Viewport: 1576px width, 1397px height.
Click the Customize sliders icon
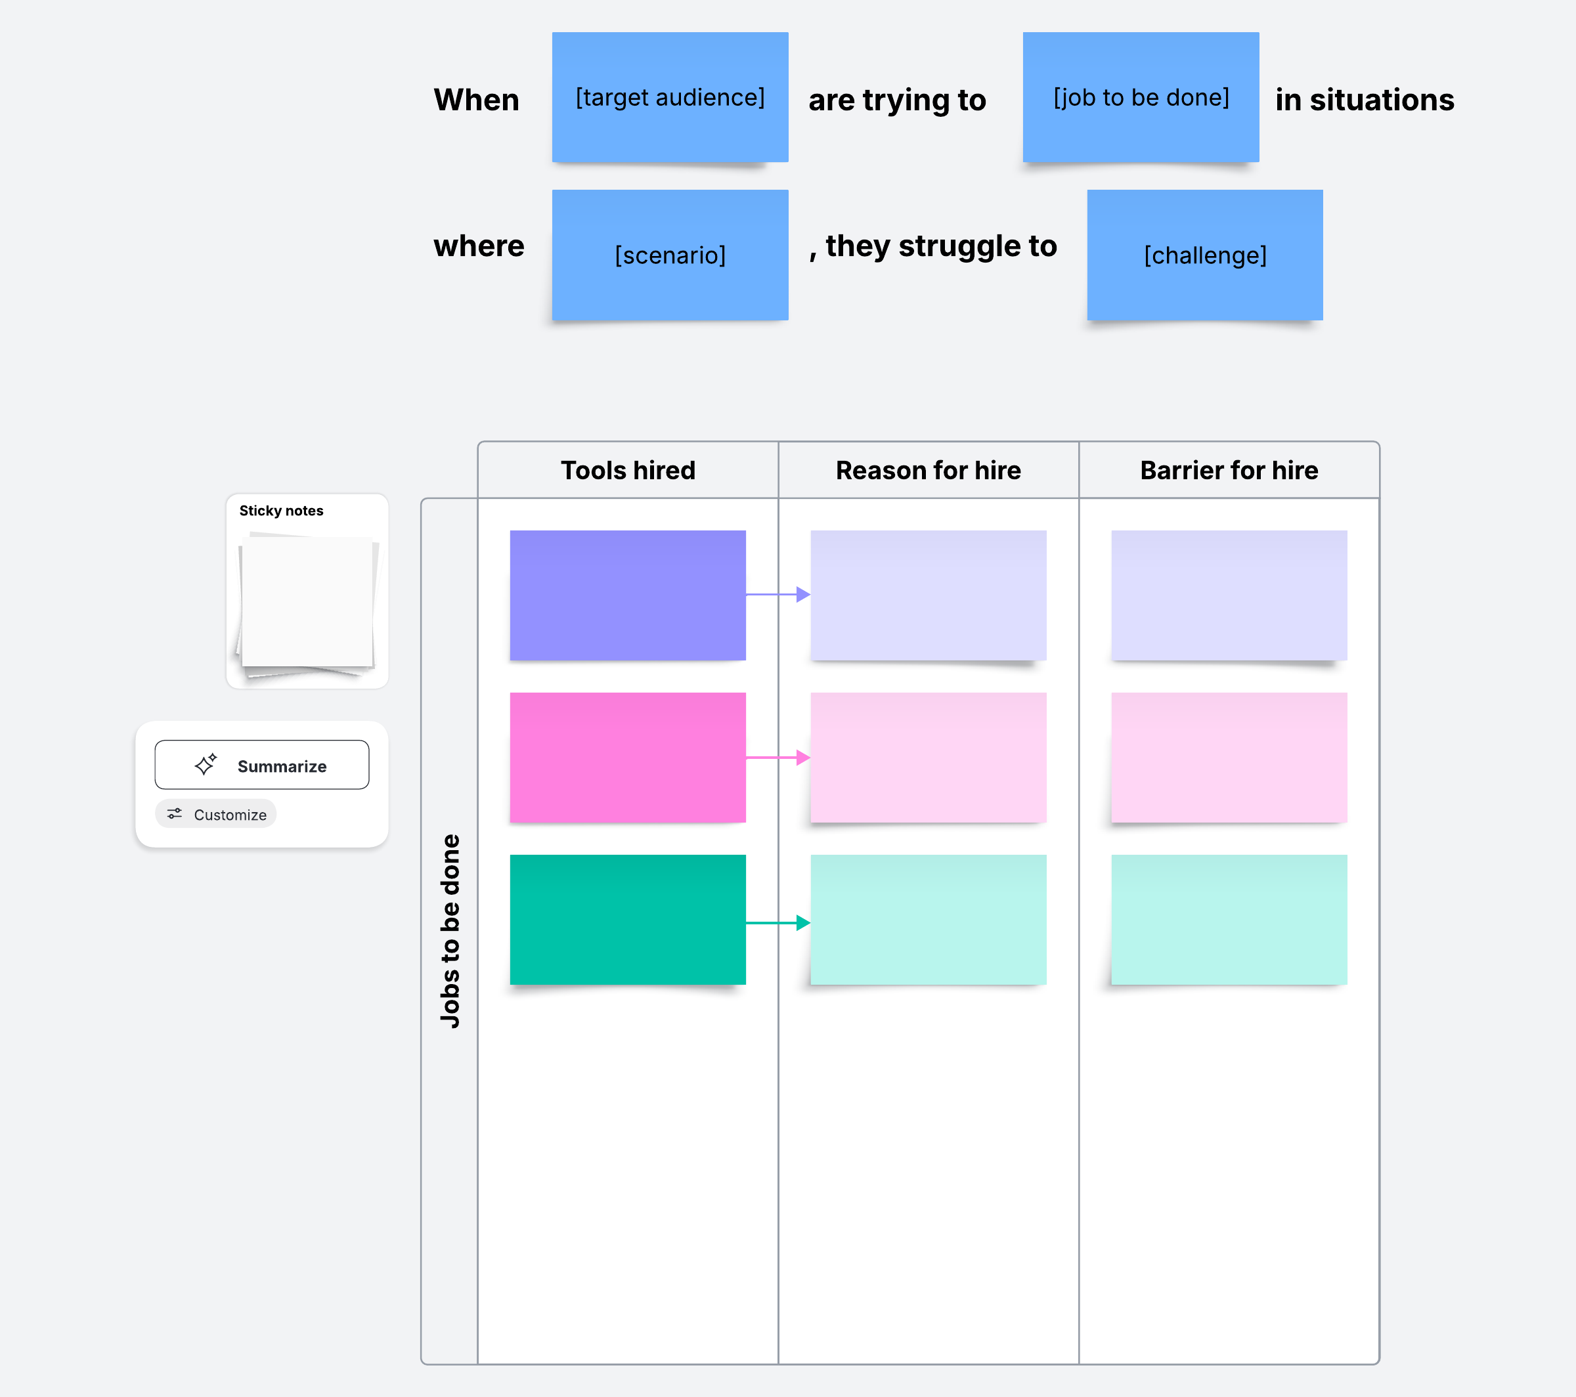(x=175, y=813)
